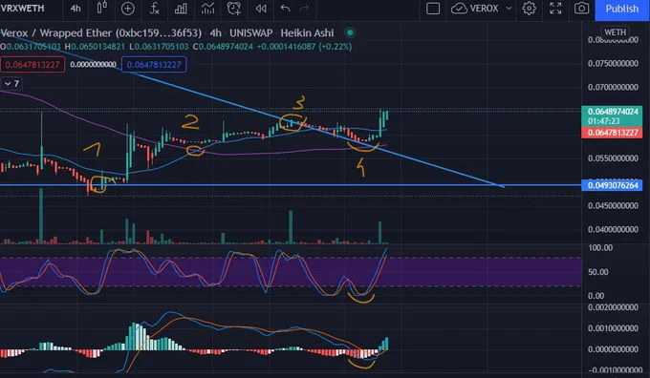The width and height of the screenshot is (650, 378).
Task: Change the 4h timeframe interval
Action: (x=75, y=9)
